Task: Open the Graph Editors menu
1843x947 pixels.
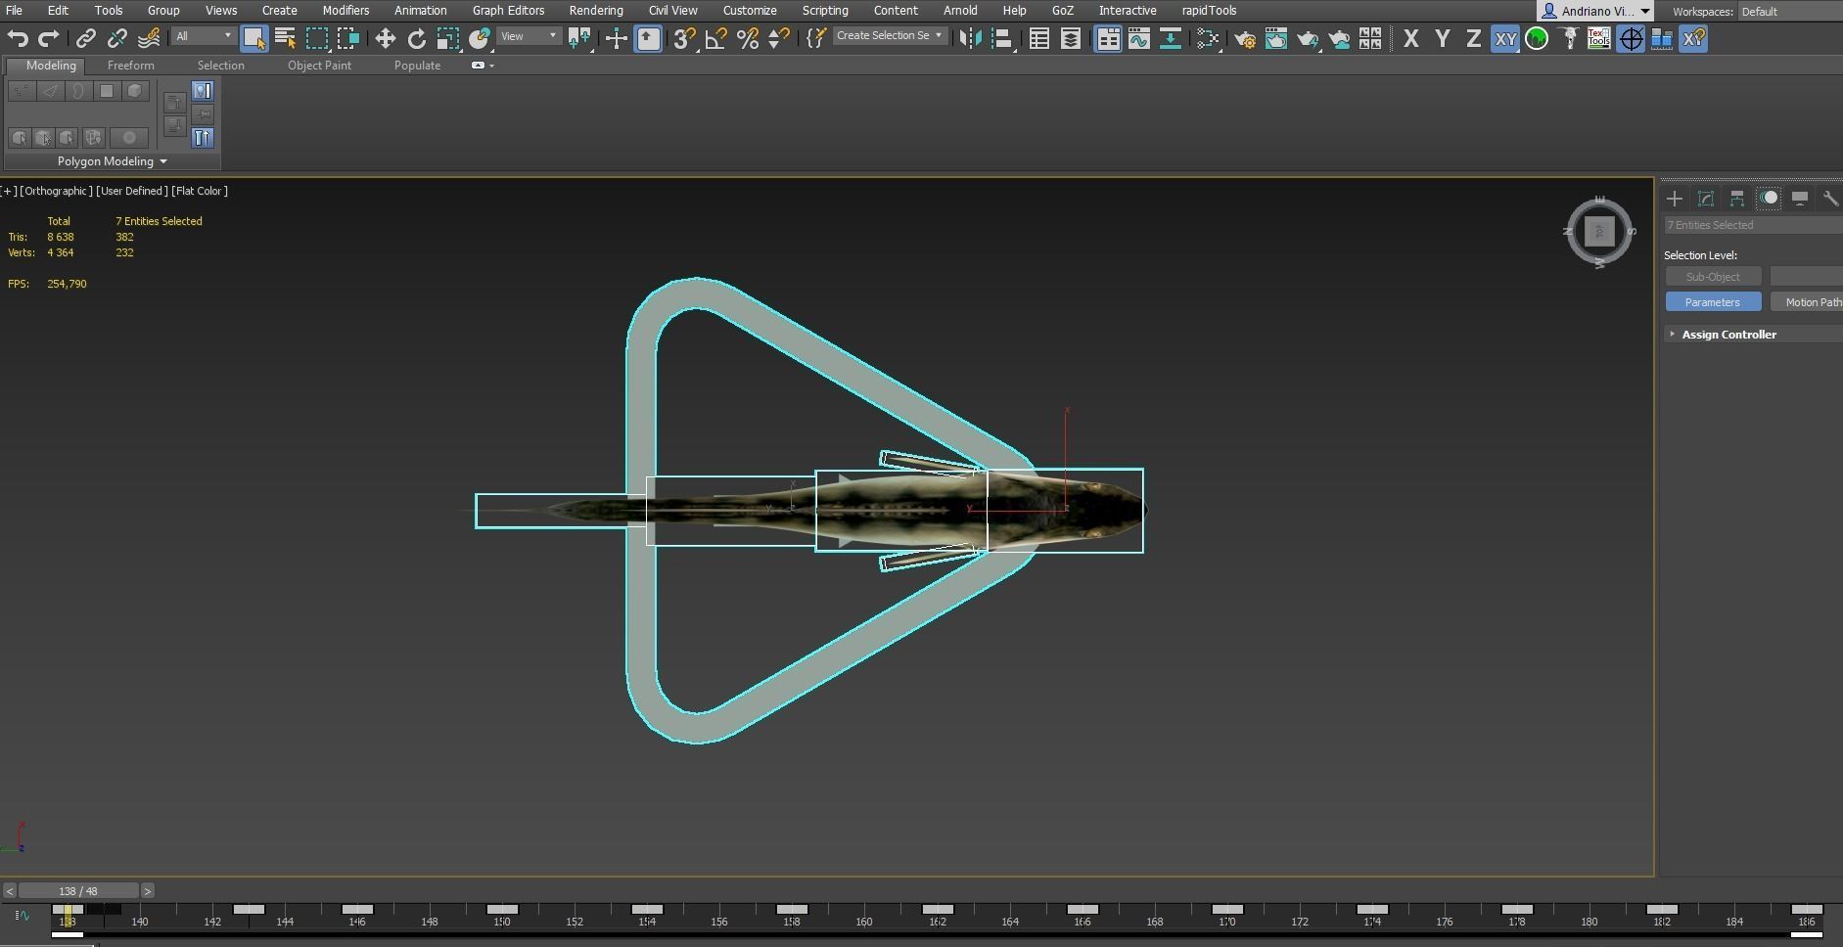Action: tap(508, 10)
